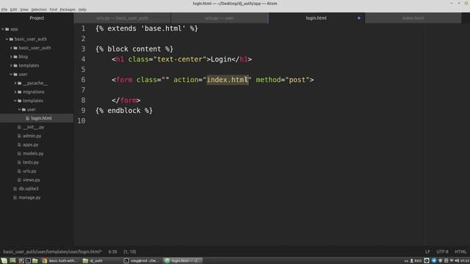Click the Wi-Fi network tray icon
470x264 pixels.
pos(452,261)
